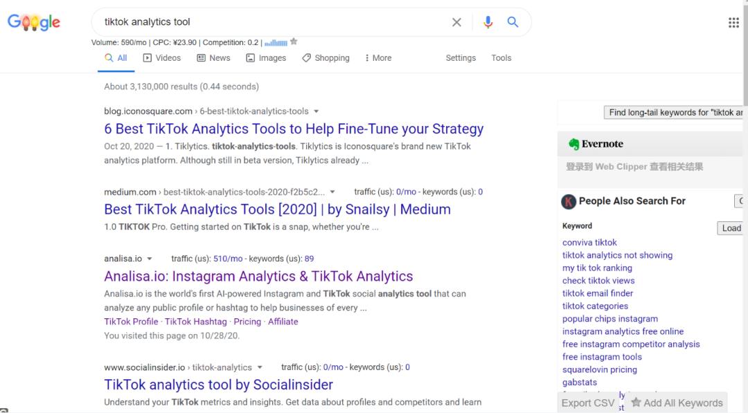The width and height of the screenshot is (748, 413).
Task: Click into the tiktok analytics tool search field
Action: coord(272,22)
